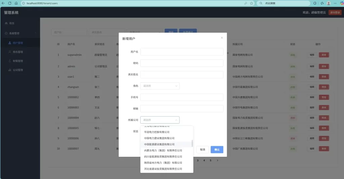Image resolution: width=344 pixels, height=179 pixels.
Task: Choose 中国能源建设集团有限公司 from the list
Action: [167, 144]
